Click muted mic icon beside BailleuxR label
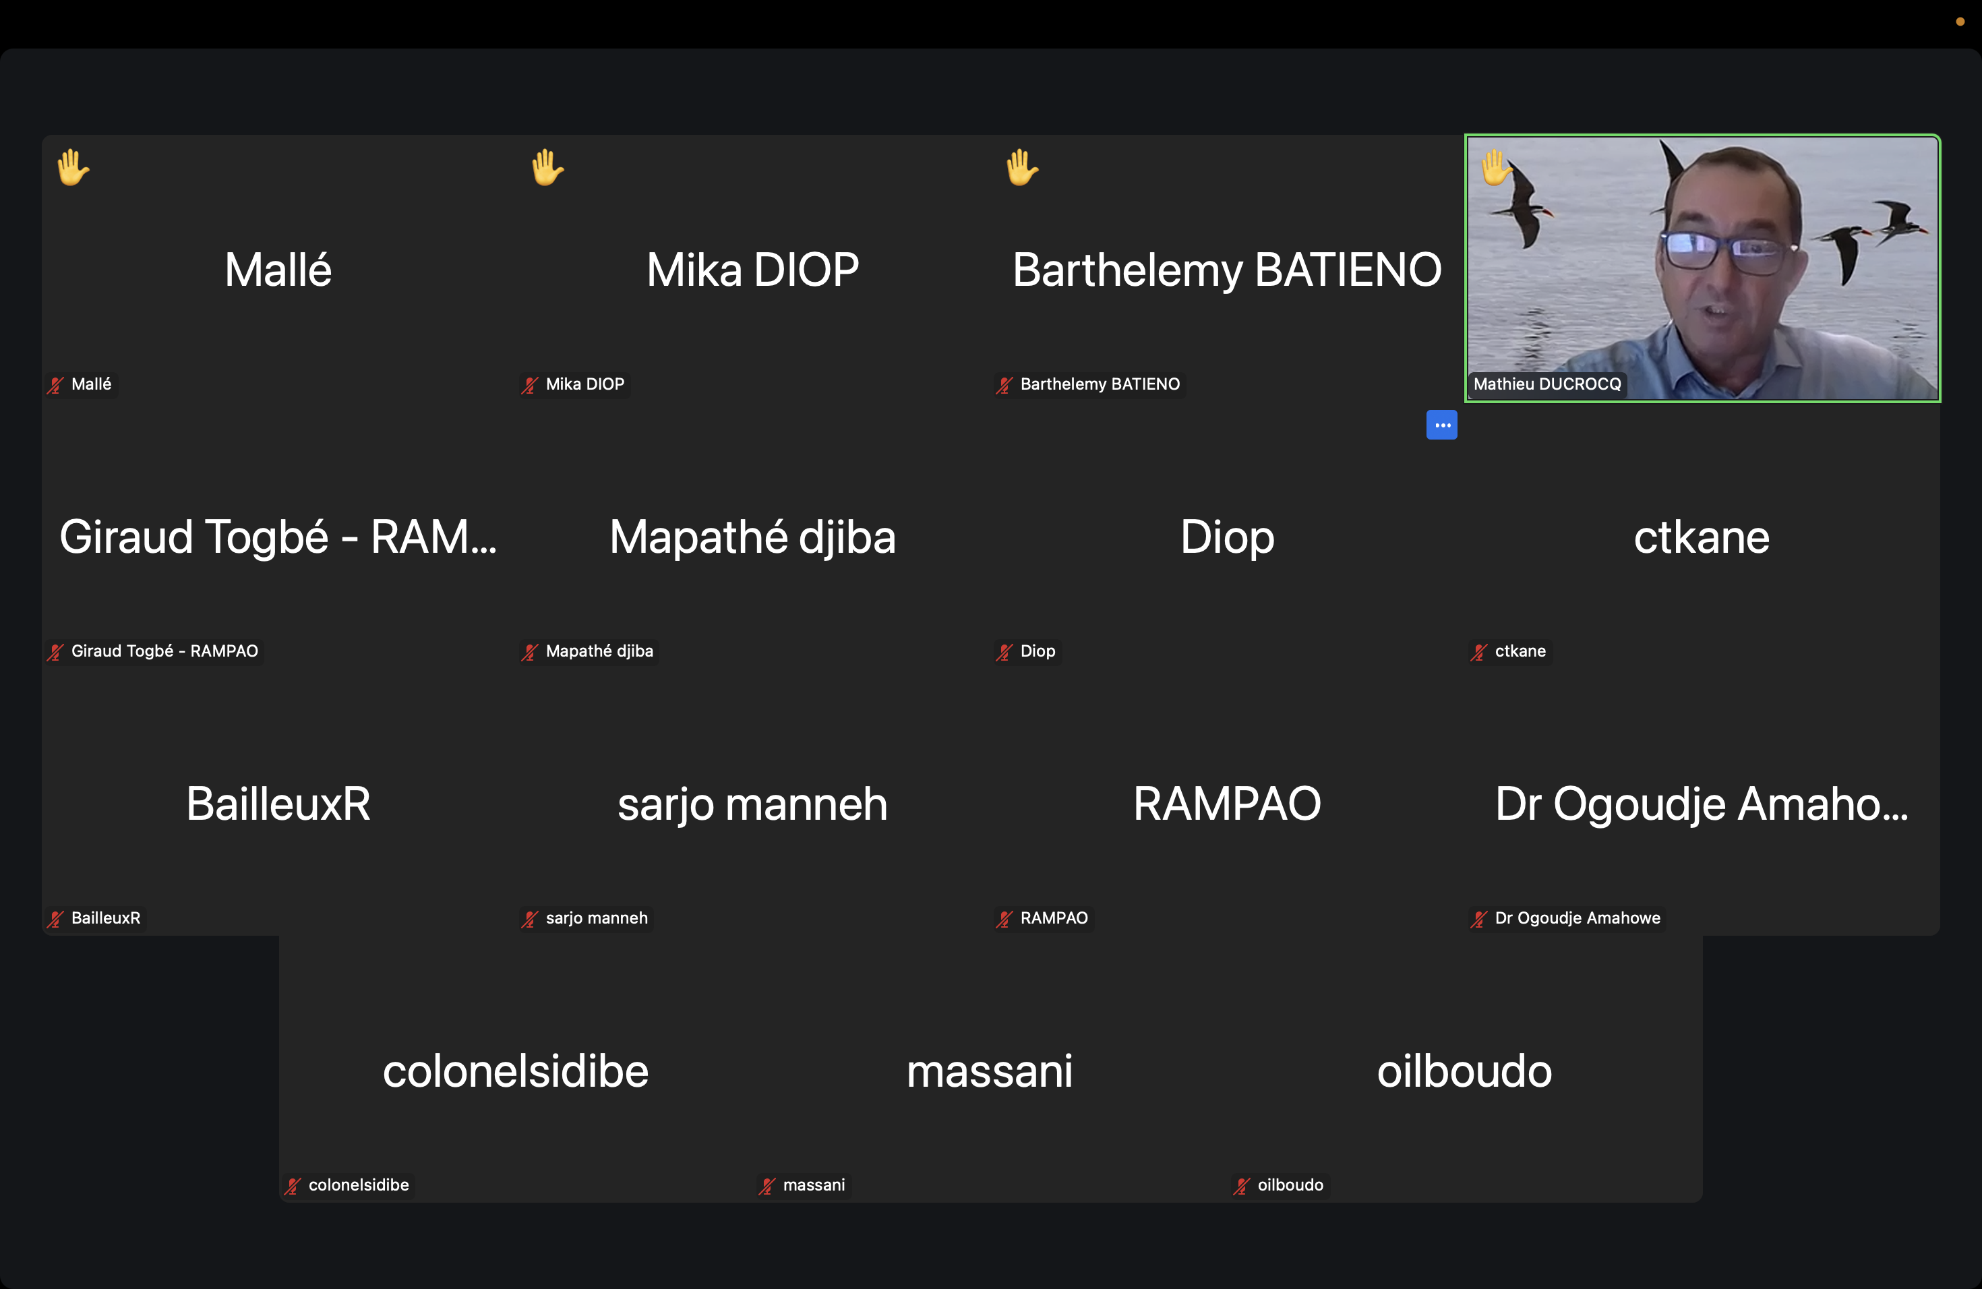Viewport: 1982px width, 1289px height. pyautogui.click(x=56, y=918)
